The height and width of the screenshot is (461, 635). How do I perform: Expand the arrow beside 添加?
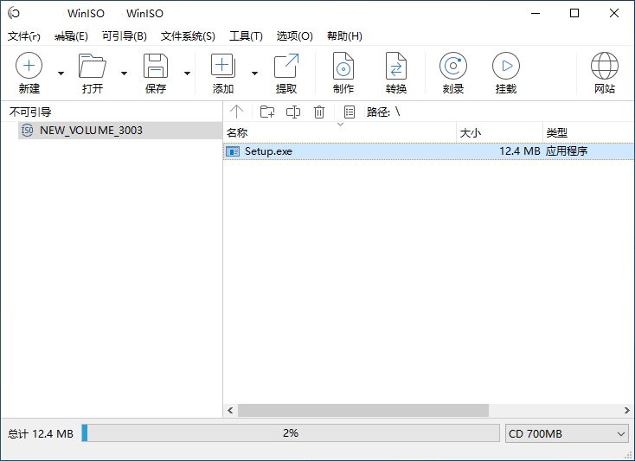254,74
